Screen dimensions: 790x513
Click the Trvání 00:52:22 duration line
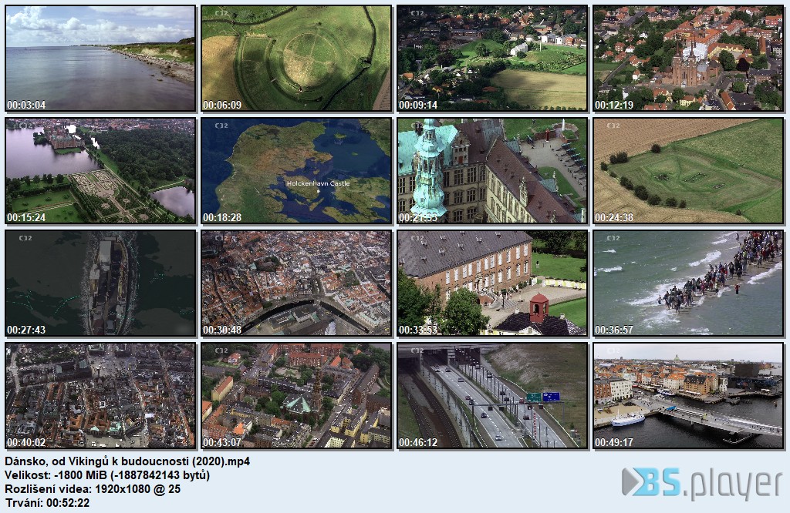pyautogui.click(x=47, y=502)
